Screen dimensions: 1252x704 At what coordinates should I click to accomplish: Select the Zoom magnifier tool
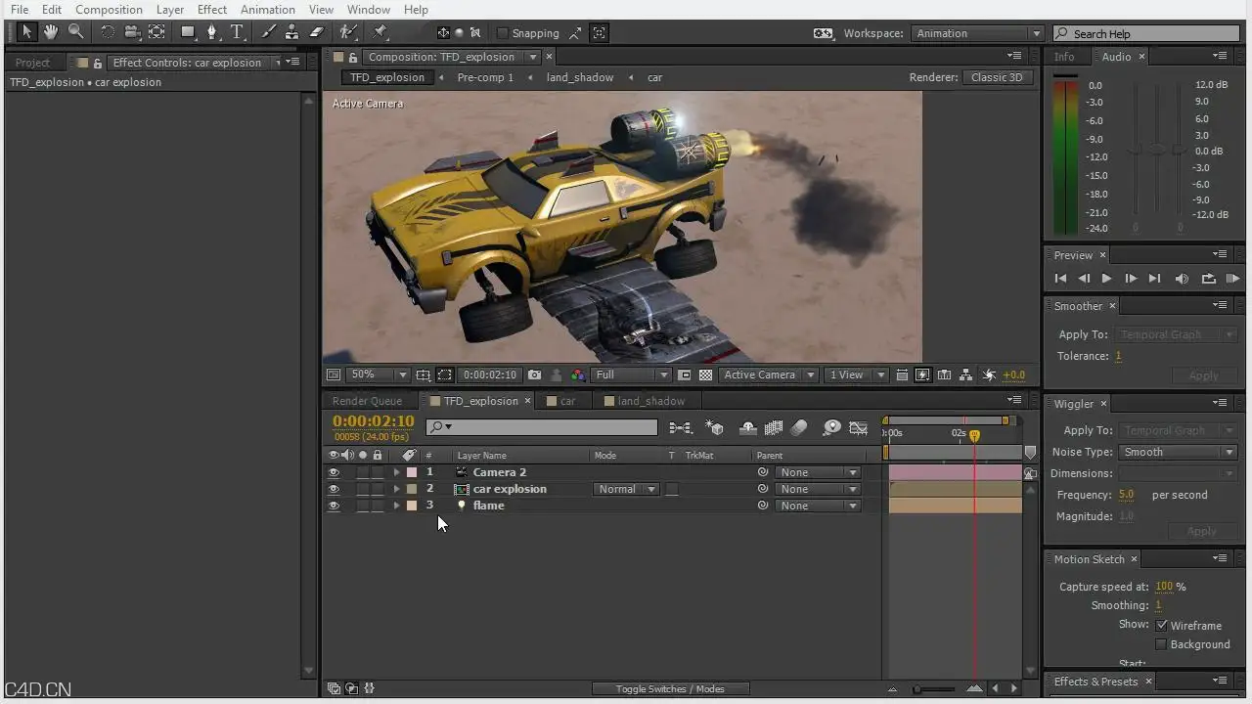coord(75,32)
